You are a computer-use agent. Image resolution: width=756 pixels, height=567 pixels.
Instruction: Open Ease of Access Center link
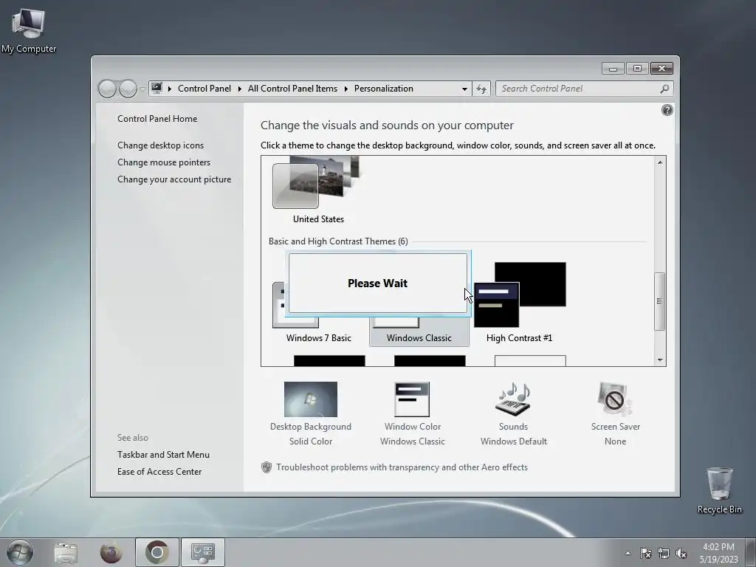point(159,472)
